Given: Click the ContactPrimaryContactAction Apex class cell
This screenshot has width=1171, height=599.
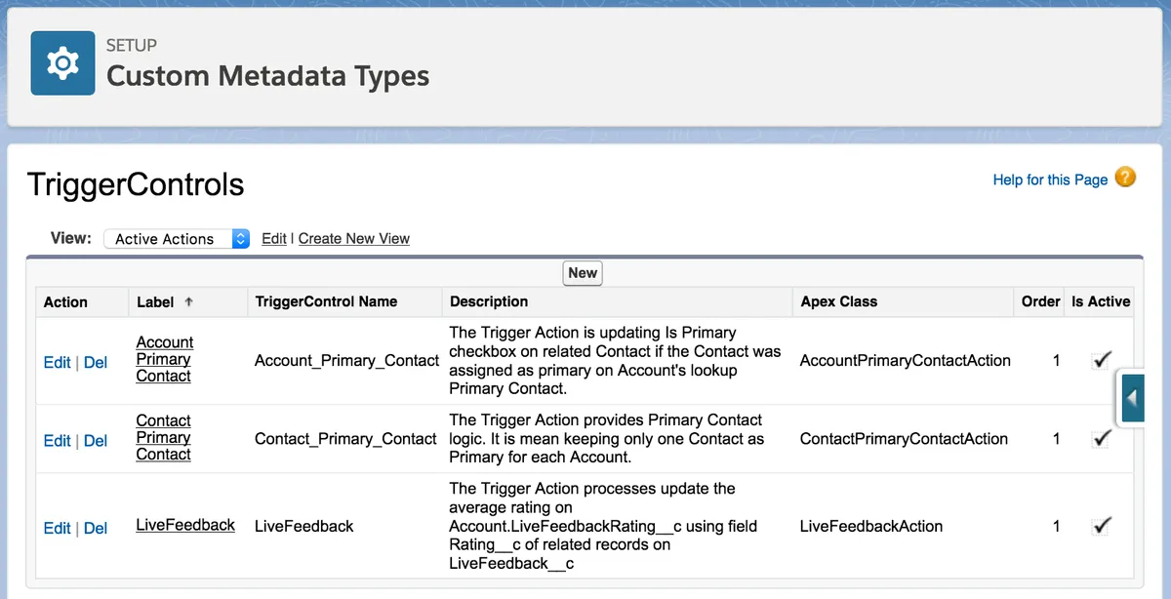Looking at the screenshot, I should (x=904, y=438).
